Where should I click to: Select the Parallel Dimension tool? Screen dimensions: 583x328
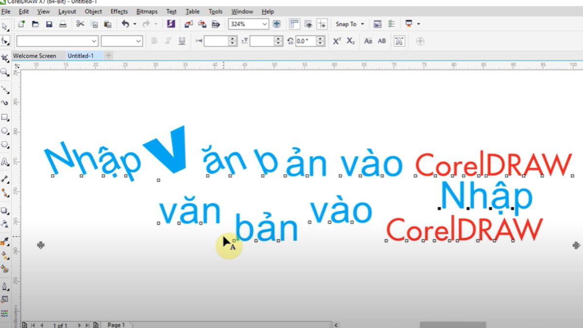pos(5,179)
